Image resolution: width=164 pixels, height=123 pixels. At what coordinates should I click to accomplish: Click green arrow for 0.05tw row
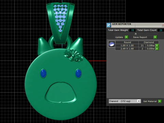(x=157, y=49)
